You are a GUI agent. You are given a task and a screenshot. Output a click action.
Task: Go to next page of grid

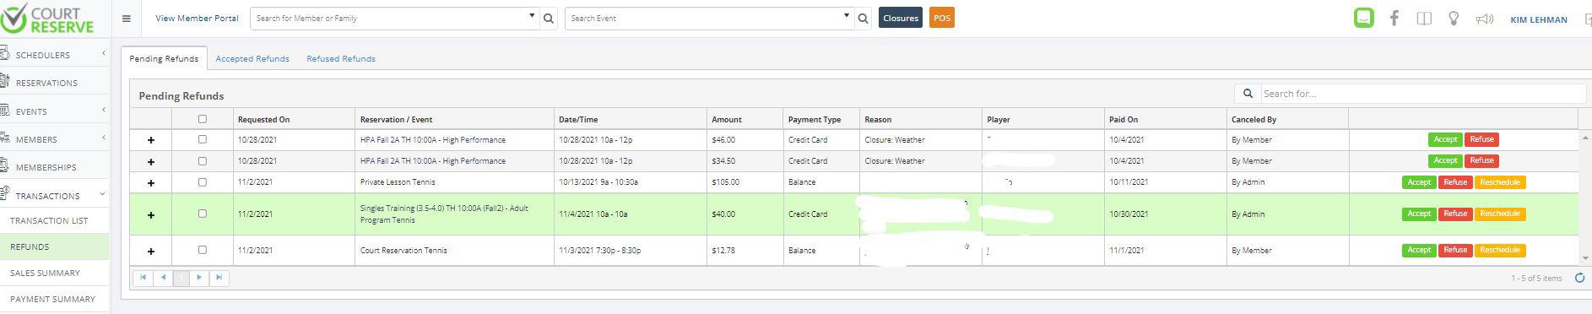pos(199,277)
